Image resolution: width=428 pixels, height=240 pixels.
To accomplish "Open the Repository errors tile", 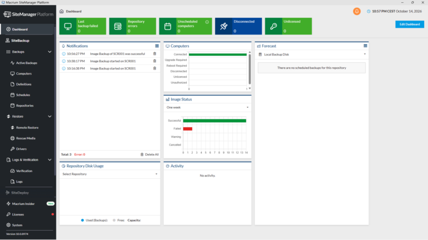I will point(133,26).
